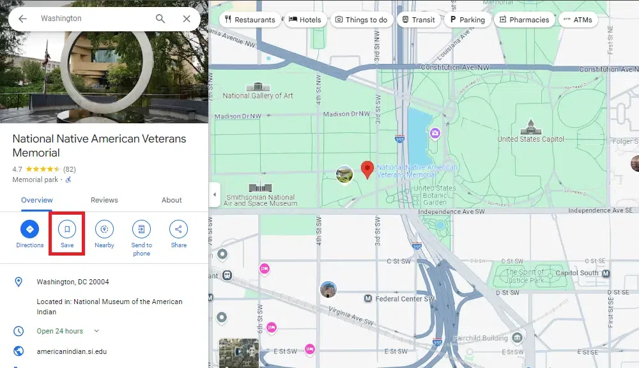Click the Fairchild Building marker
This screenshot has width=639, height=368.
click(x=517, y=338)
